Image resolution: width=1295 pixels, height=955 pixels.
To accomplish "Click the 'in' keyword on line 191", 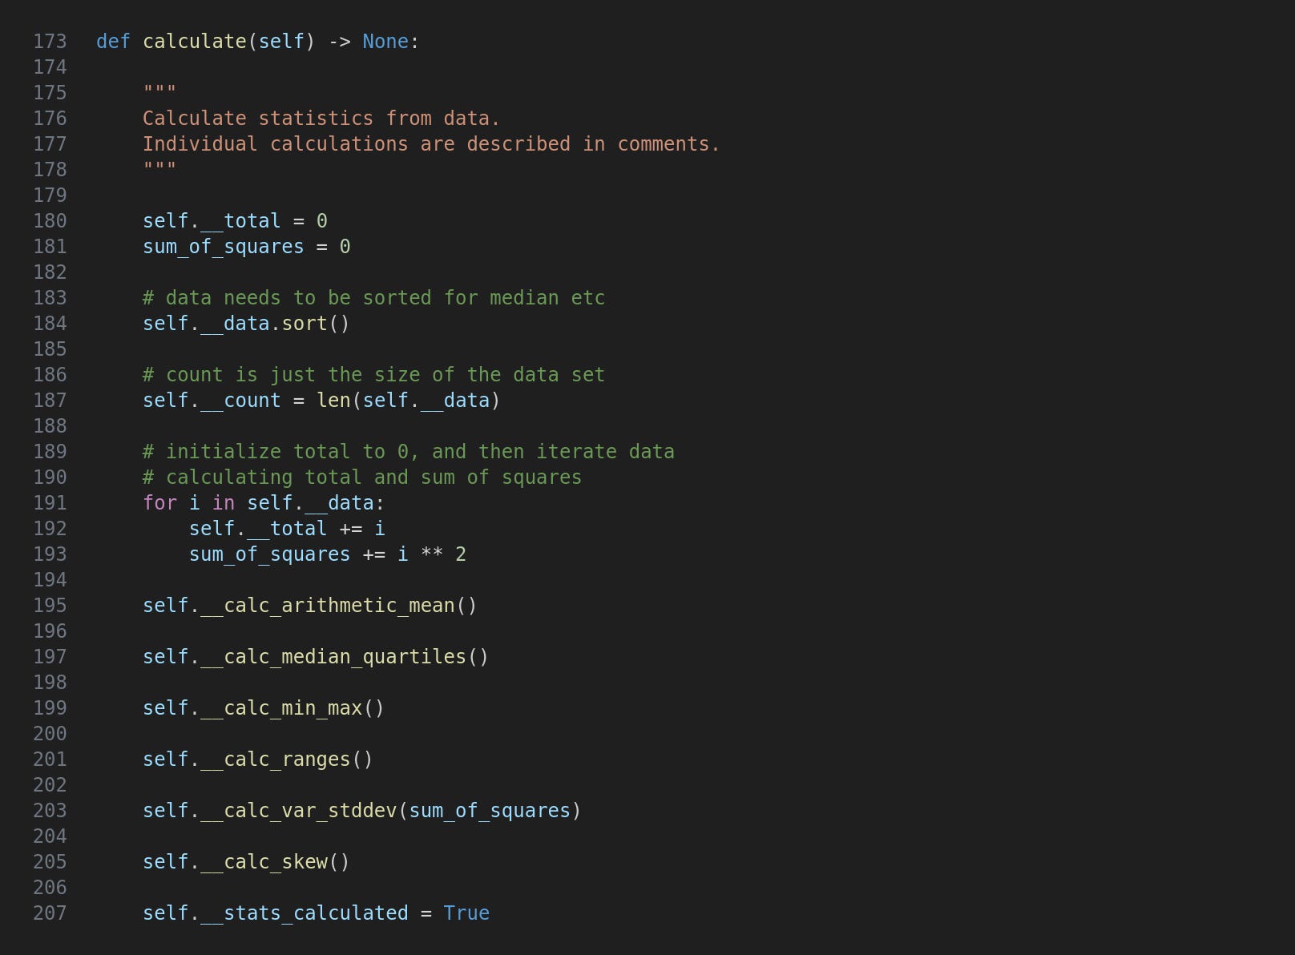I will click(x=224, y=503).
